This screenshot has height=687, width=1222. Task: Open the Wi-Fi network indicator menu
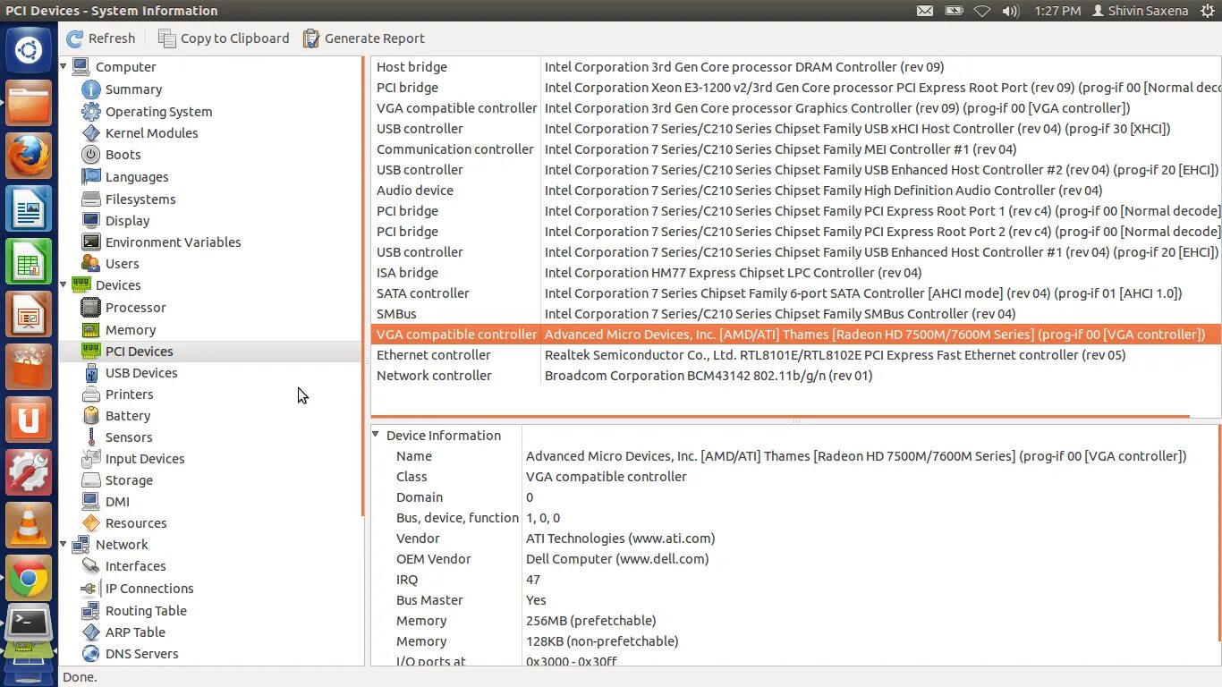(982, 11)
